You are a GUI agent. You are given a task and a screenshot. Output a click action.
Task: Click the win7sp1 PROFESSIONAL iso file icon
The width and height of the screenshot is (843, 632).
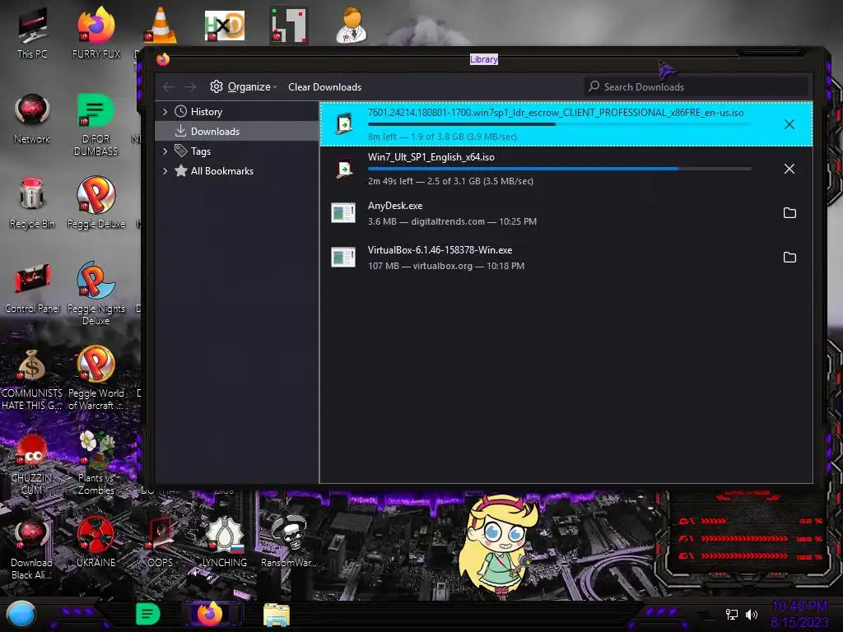(343, 124)
